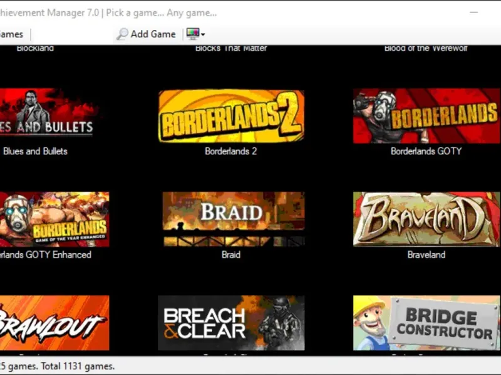Minimize the Achievement Manager window
The image size is (501, 375).
click(473, 12)
